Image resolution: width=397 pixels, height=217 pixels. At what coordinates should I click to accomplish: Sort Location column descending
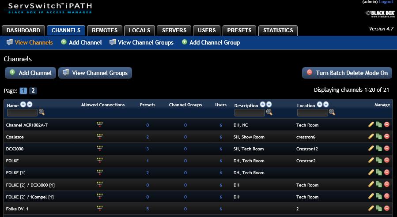(x=326, y=104)
